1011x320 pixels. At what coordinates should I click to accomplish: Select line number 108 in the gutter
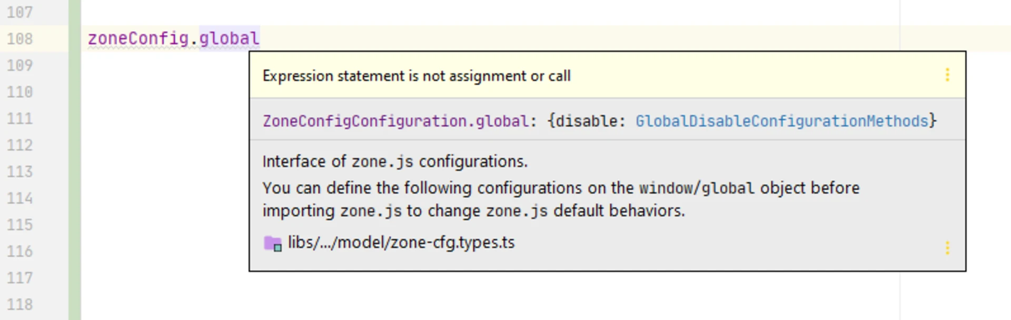tap(20, 38)
